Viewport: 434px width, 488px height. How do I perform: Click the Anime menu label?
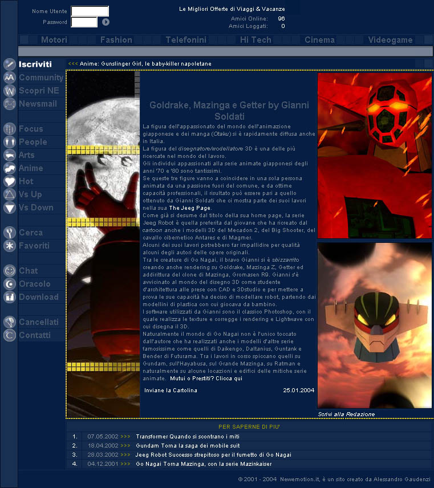(x=31, y=168)
